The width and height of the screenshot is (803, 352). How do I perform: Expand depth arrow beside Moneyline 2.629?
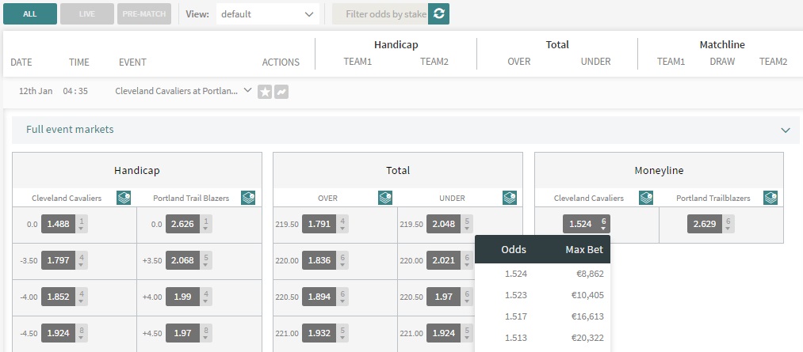728,224
